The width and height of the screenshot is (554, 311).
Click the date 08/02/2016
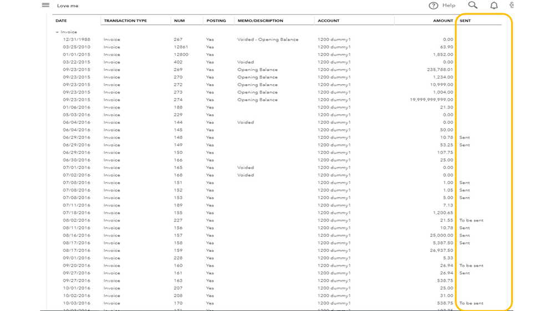[77, 220]
